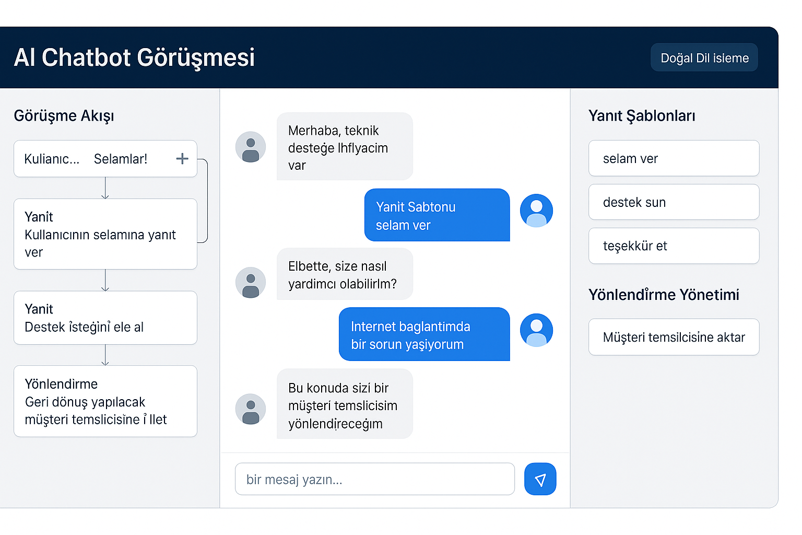
Task: Click the bot avatar next to 'Elbette, size nasıl yardimcı olabilirlm?'
Action: (x=251, y=282)
